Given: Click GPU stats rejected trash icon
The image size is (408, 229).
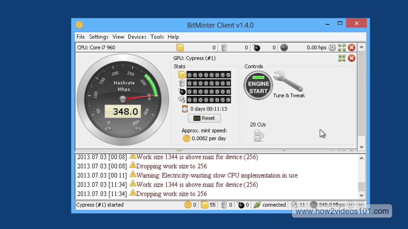Looking at the screenshot, I should tap(182, 83).
